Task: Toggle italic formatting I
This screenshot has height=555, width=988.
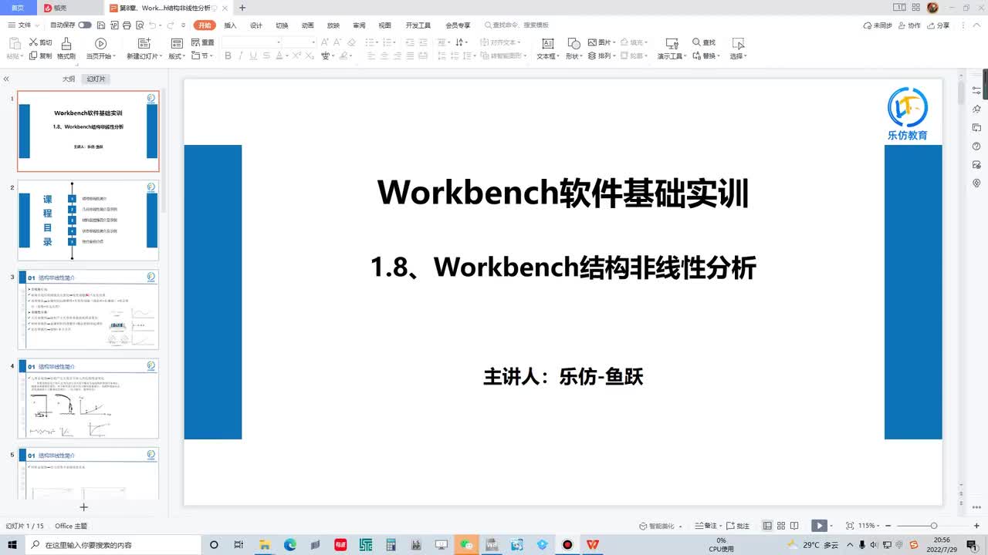Action: point(241,55)
